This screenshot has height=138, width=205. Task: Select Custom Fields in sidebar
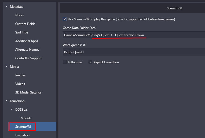[x=25, y=24]
